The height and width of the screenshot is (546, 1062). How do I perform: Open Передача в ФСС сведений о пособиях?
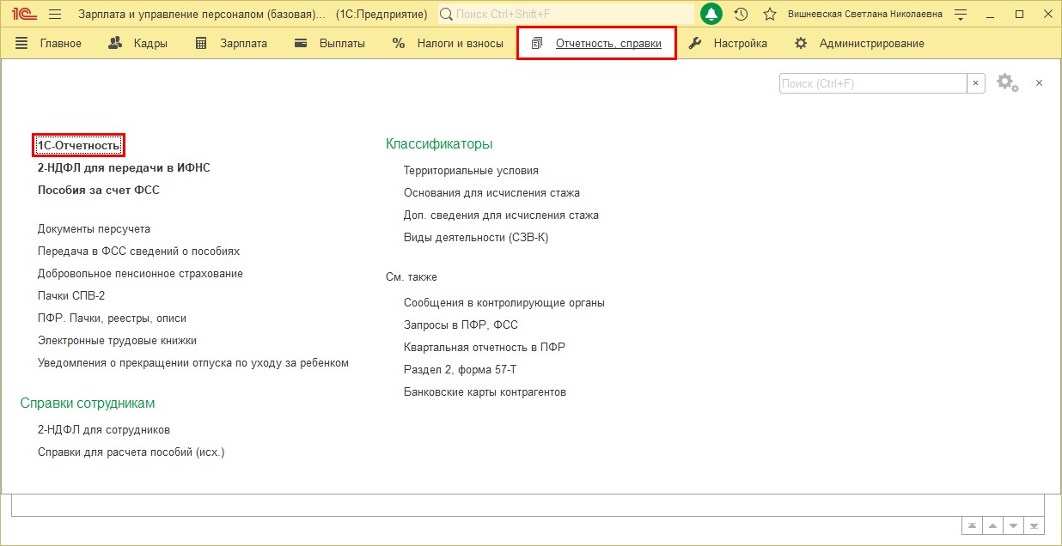[138, 252]
